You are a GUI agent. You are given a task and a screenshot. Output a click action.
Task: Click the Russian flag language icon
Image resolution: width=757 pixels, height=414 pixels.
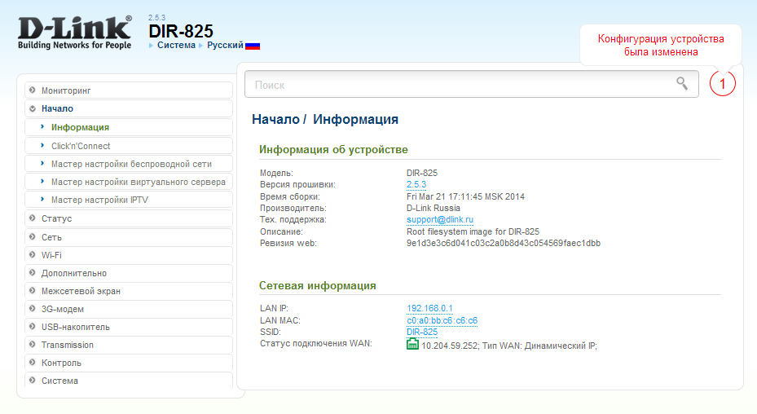[253, 46]
